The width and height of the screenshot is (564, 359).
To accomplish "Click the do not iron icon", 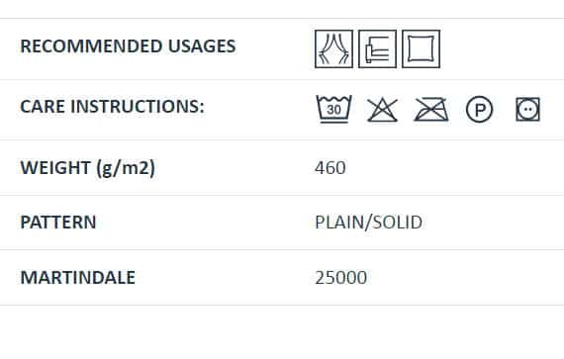I will pos(430,110).
